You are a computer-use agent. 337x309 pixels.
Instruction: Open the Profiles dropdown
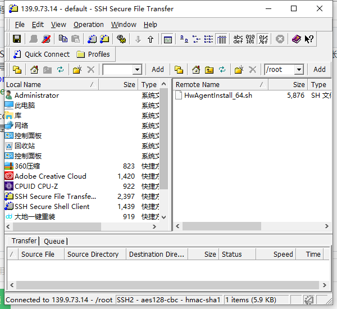(93, 54)
